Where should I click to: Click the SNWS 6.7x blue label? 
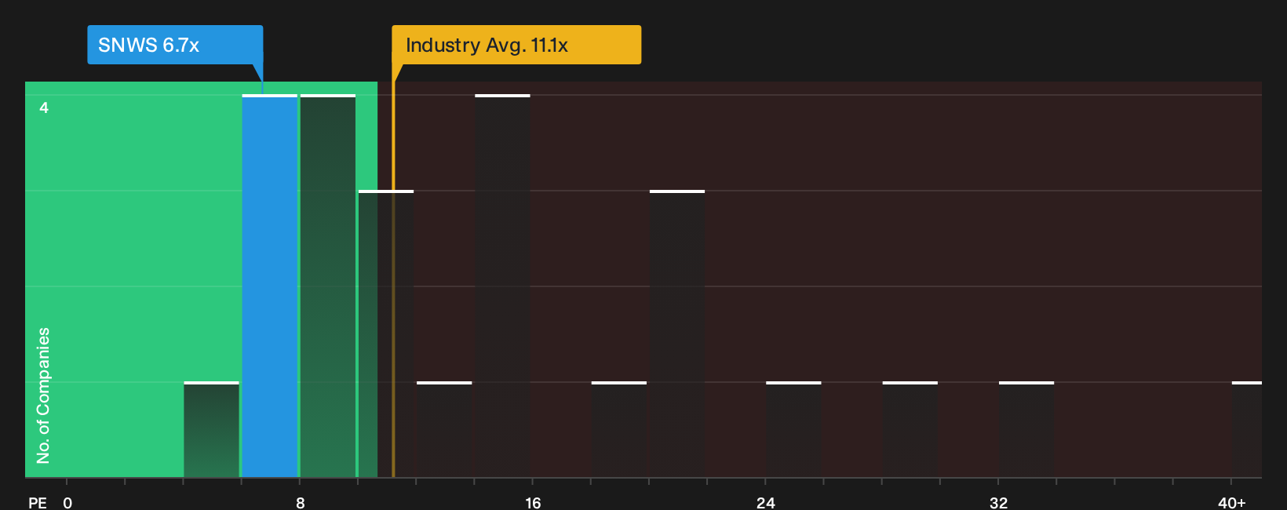coord(175,45)
